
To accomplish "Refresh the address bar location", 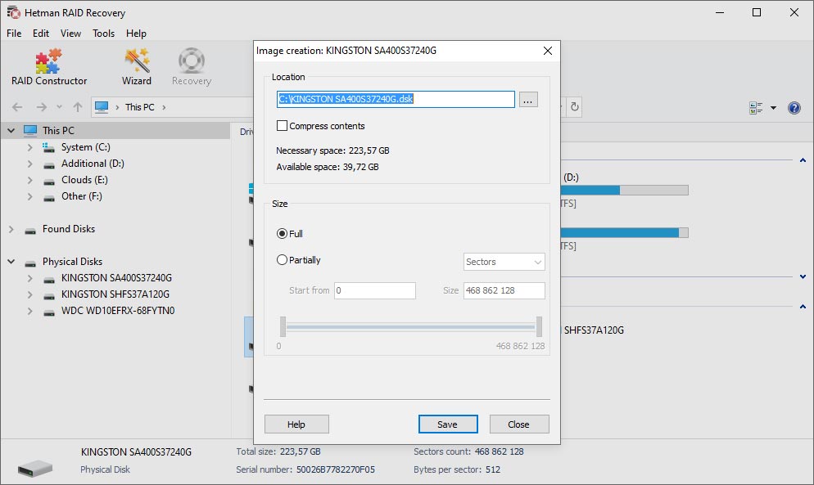I will coord(574,106).
